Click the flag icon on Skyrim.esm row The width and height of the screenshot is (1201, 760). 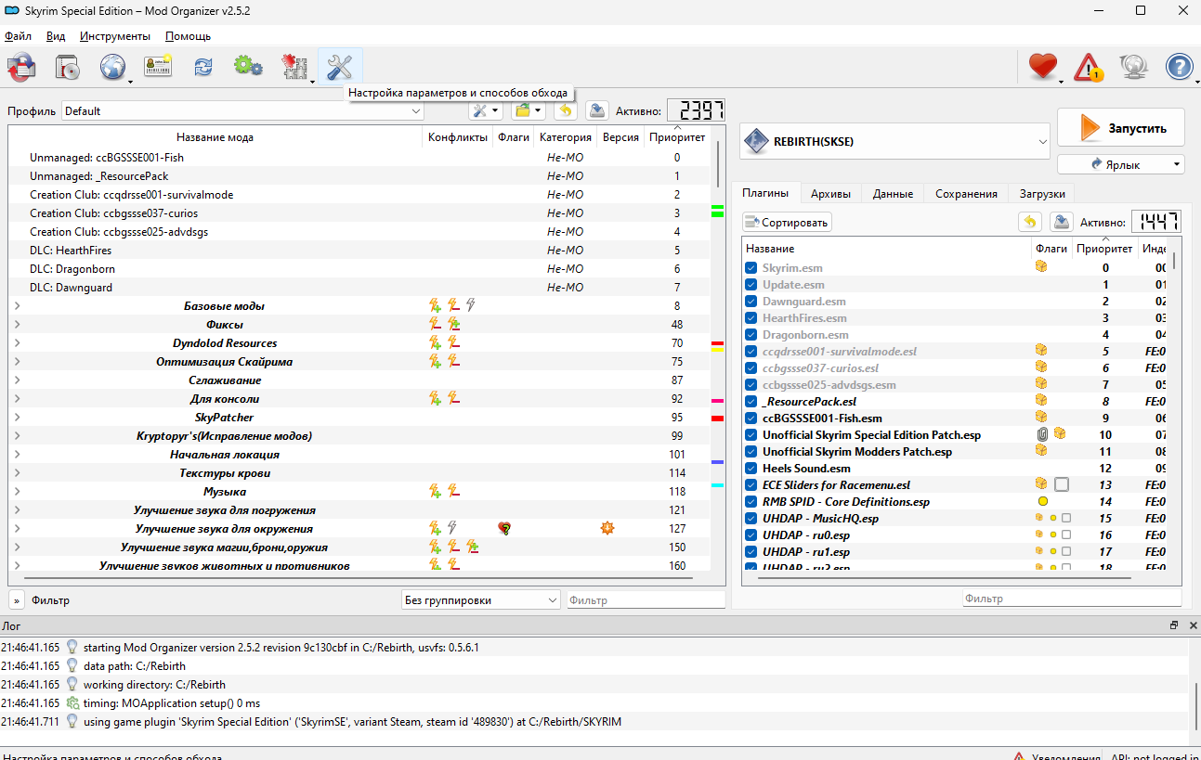pos(1041,267)
